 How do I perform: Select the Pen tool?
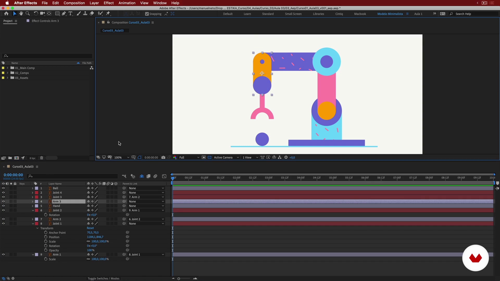pyautogui.click(x=64, y=14)
